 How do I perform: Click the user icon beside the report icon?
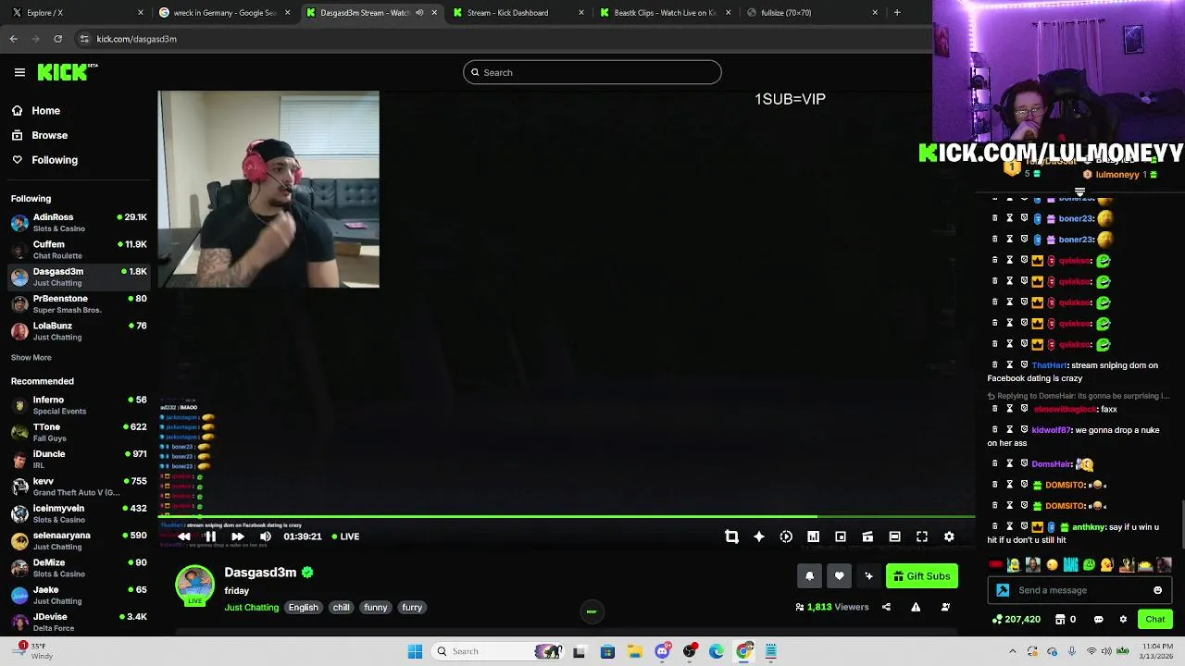[945, 607]
